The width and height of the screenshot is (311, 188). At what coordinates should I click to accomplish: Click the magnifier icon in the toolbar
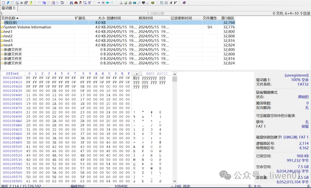(139, 3)
